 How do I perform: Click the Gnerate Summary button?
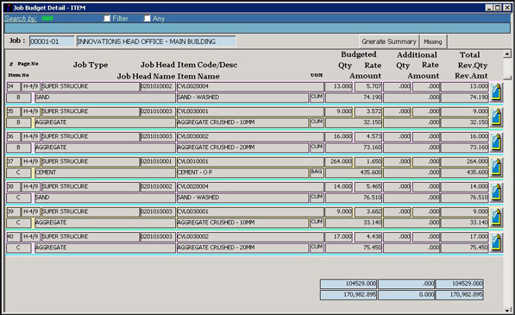coord(389,41)
